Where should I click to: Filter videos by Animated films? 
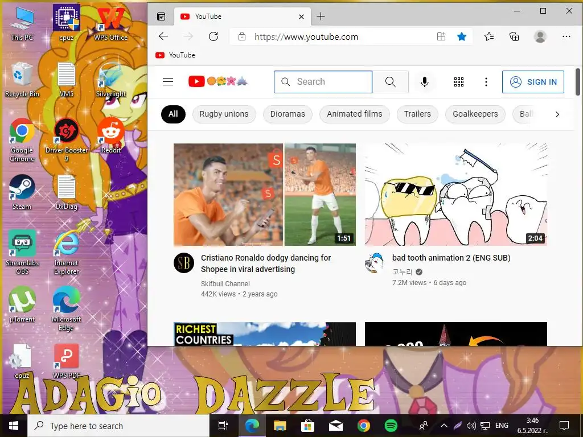(x=354, y=114)
